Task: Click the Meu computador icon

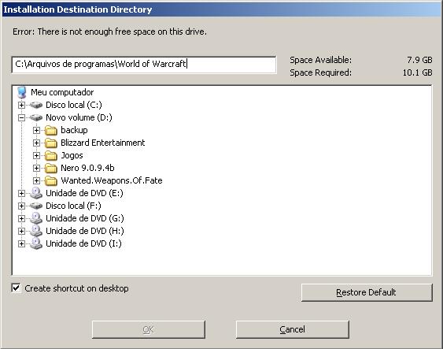Action: pos(22,92)
